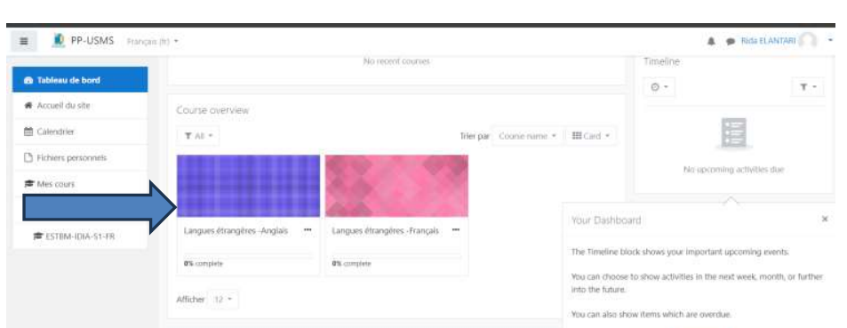847x328 pixels.
Task: Open Calendrier from the sidebar
Action: tap(80, 132)
